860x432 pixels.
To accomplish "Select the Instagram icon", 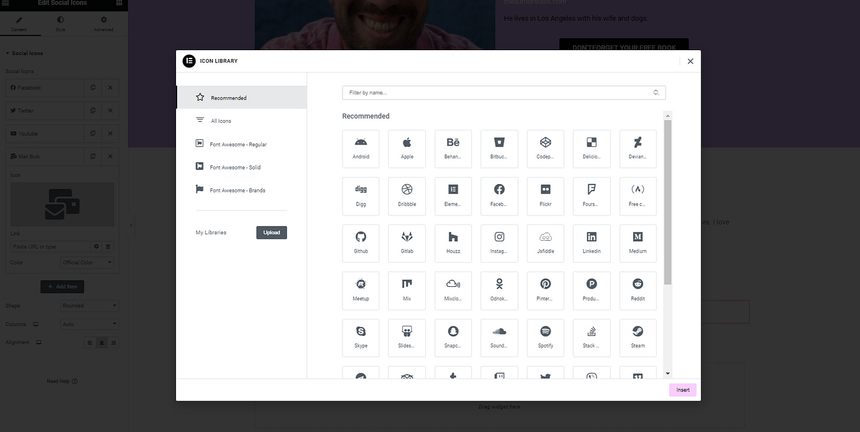I will [x=499, y=243].
